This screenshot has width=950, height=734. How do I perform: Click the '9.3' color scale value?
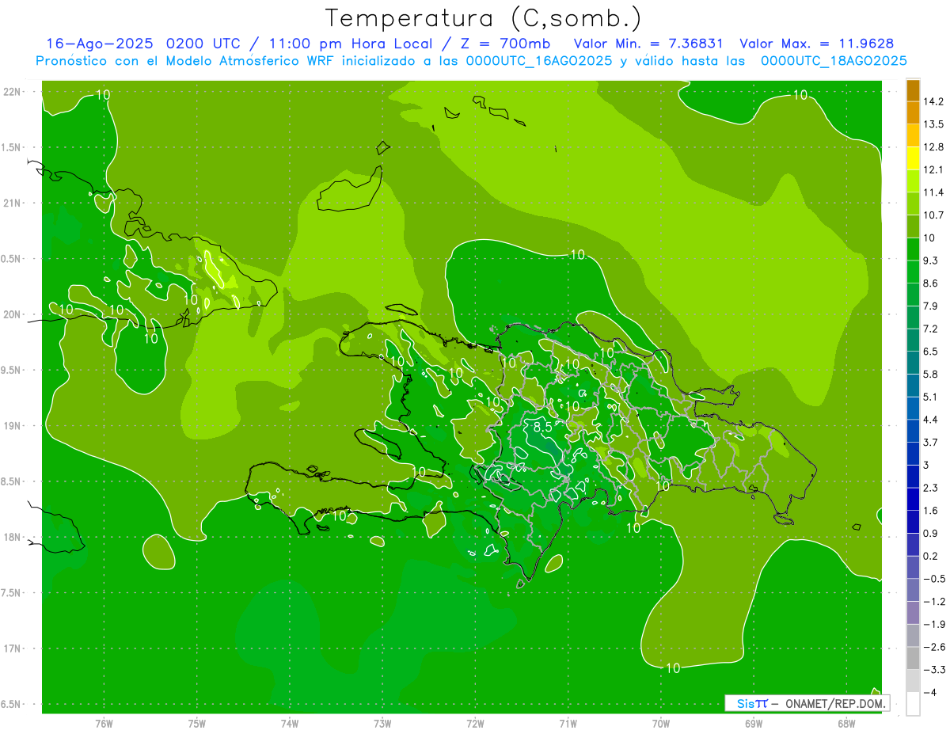point(931,261)
